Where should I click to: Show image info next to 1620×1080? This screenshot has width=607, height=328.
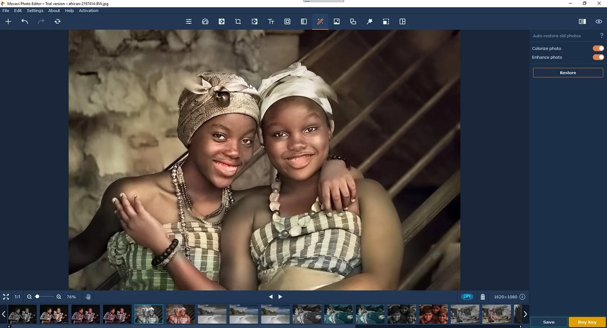(522, 297)
